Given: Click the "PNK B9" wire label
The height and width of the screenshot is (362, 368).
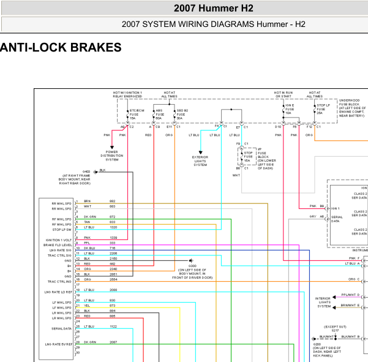Looking at the screenshot, I should tap(317, 206).
